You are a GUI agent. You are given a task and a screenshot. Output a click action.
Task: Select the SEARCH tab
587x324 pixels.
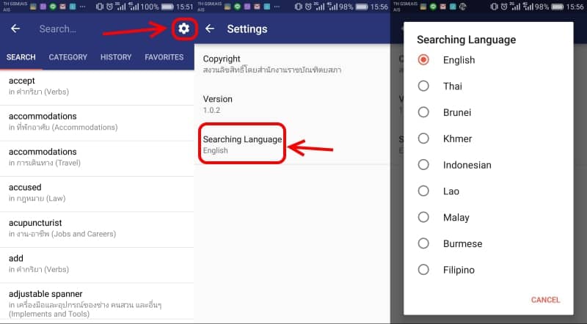tap(21, 57)
